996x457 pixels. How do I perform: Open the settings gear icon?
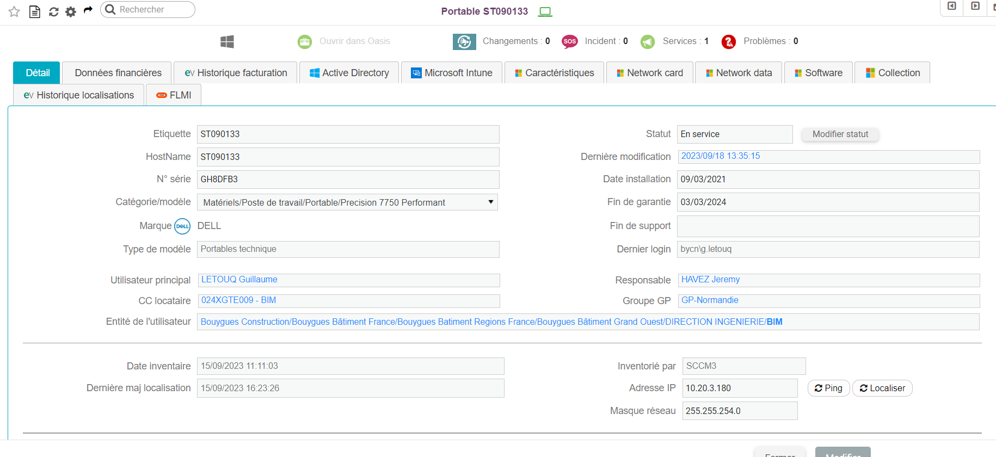click(71, 11)
